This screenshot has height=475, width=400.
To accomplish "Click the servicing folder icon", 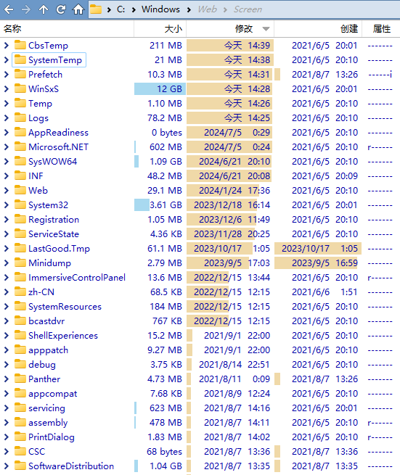I will (x=20, y=408).
